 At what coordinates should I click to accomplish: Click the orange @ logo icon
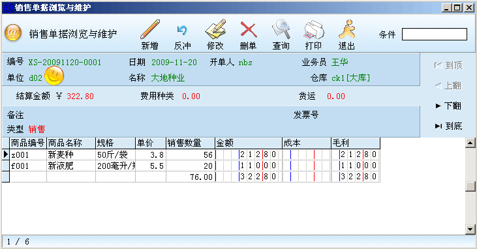click(13, 33)
